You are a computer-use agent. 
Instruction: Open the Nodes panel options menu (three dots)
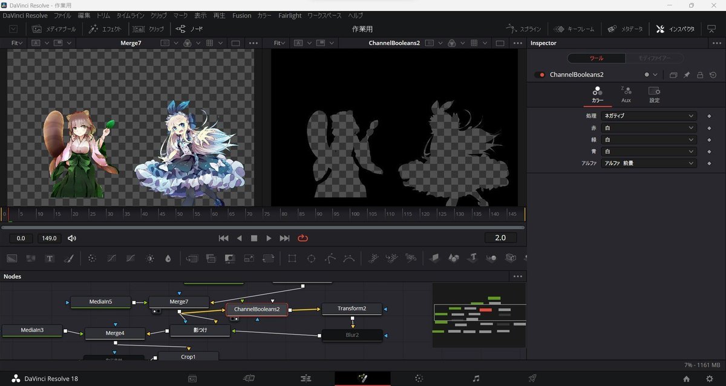pos(517,276)
